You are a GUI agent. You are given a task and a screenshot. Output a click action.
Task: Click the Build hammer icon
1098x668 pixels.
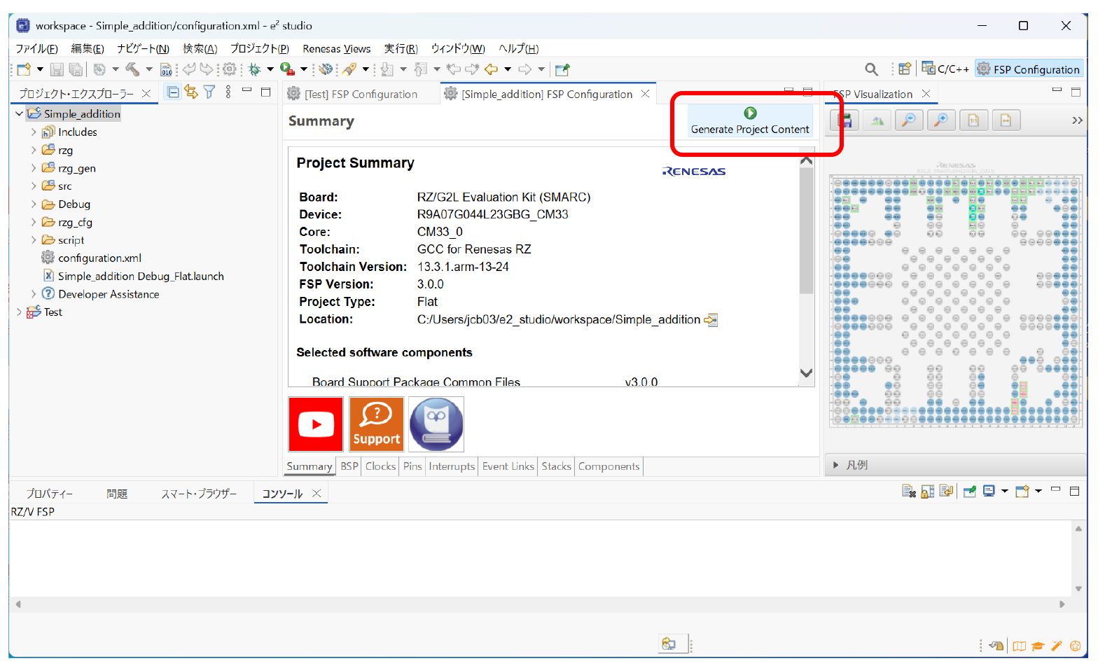point(132,69)
